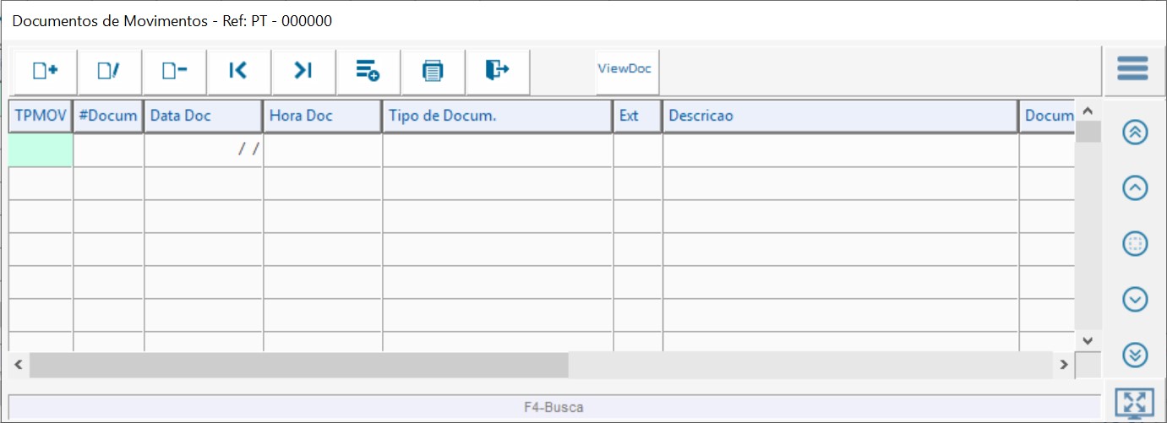The image size is (1167, 423).
Task: Click the F4-Busca search bar
Action: (x=554, y=407)
